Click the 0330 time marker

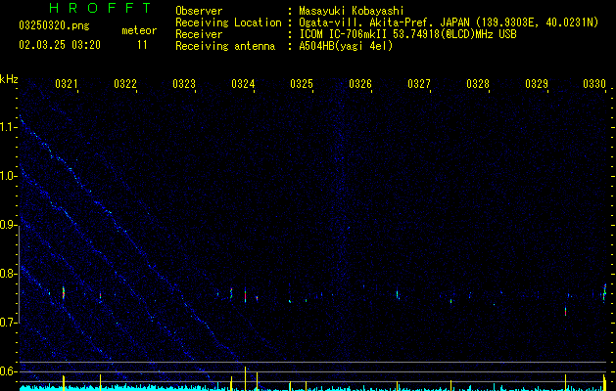tap(594, 84)
